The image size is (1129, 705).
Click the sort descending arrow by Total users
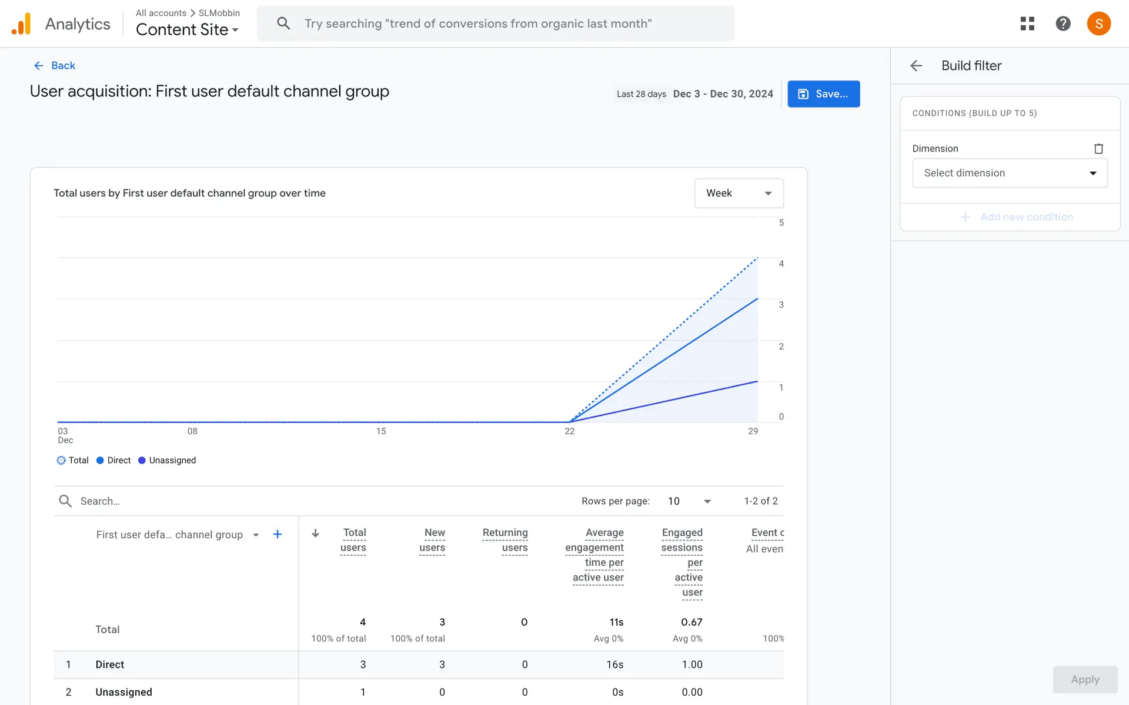click(x=316, y=533)
